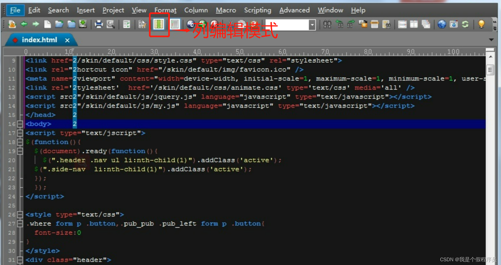Open the Macro menu
Viewport: 501px width, 265px height.
pos(226,10)
